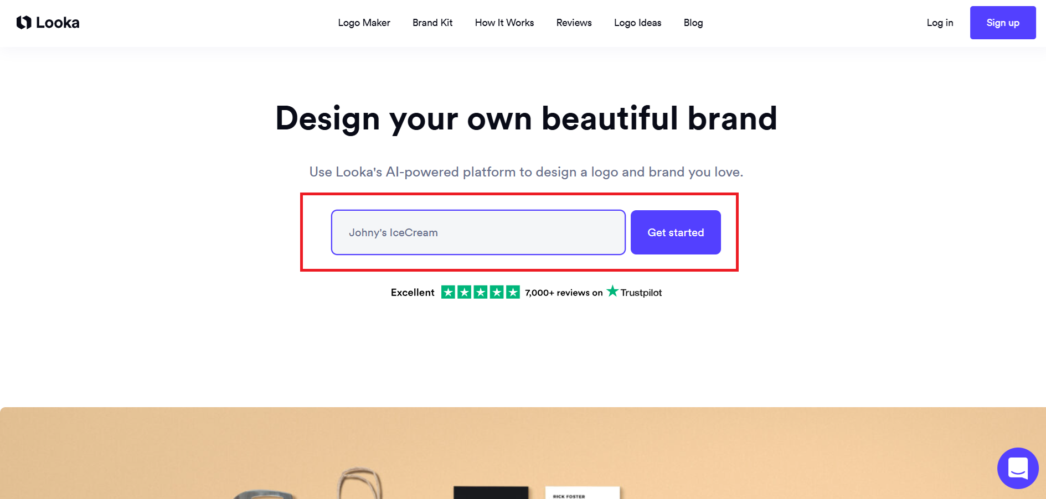Image resolution: width=1046 pixels, height=499 pixels.
Task: Open the Logo Maker menu item
Action: pyautogui.click(x=364, y=23)
